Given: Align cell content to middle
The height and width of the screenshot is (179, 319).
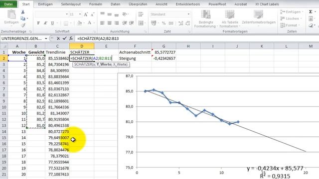Looking at the screenshot, I should click(x=110, y=14).
